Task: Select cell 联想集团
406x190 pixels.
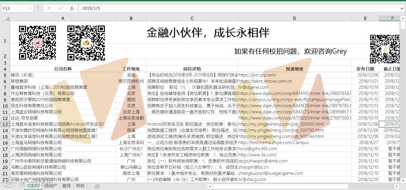Action: click(x=63, y=81)
